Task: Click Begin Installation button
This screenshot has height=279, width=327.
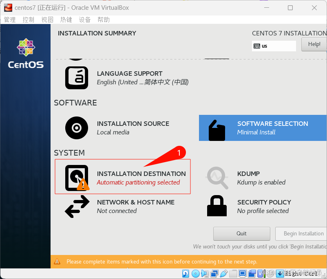Action: tap(301, 233)
